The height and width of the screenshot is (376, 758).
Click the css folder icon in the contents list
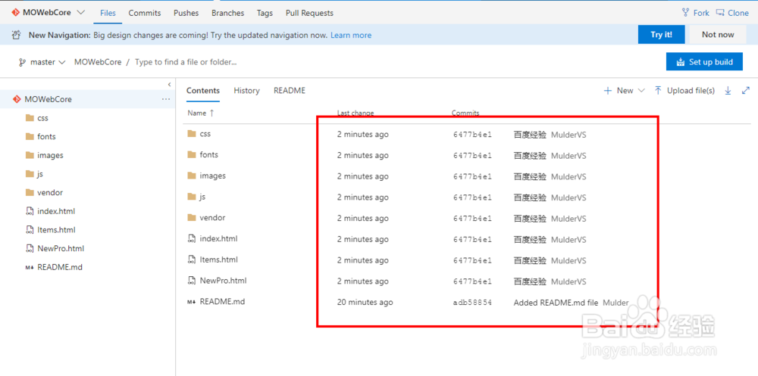pyautogui.click(x=192, y=134)
